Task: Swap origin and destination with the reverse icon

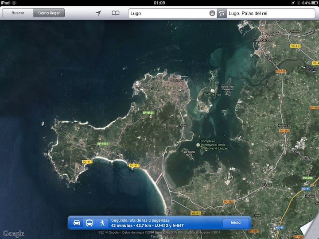Action: (222, 13)
